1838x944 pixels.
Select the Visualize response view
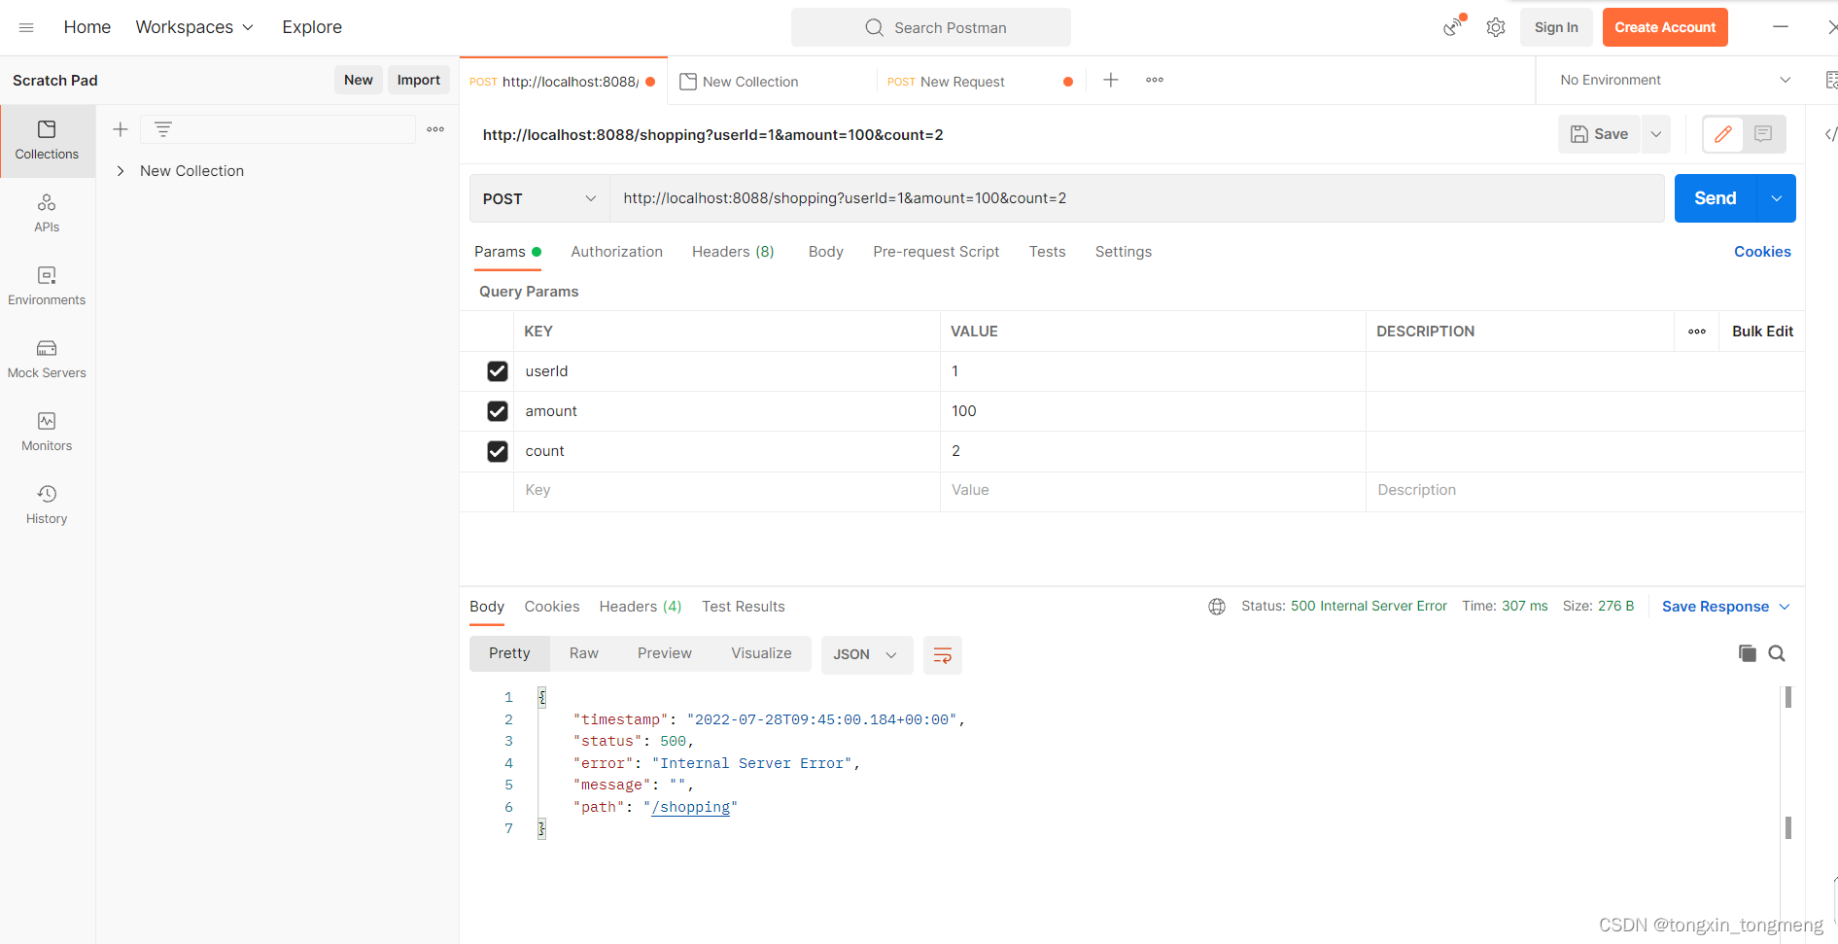point(762,653)
